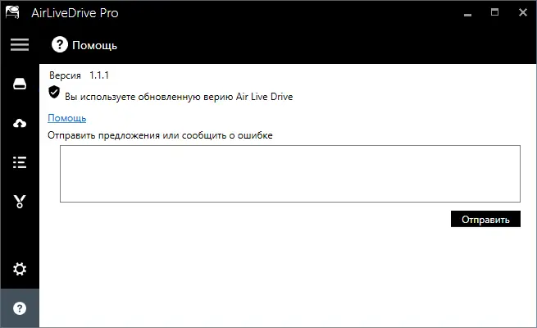Open the blue Помощь hyperlink
537x328 pixels.
(66, 118)
